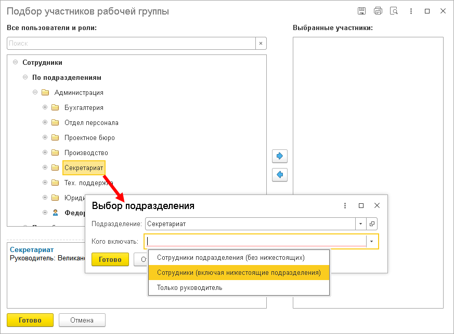Collapse the Сотрудники tree node
454x334 pixels.
click(x=15, y=62)
